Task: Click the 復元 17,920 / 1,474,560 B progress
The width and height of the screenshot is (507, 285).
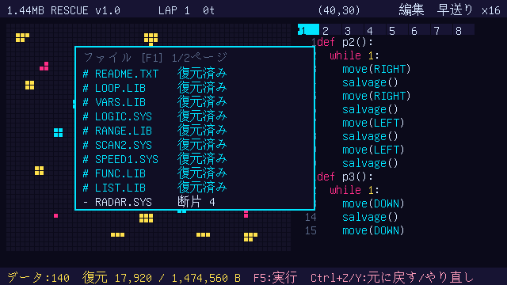Action: click(162, 277)
